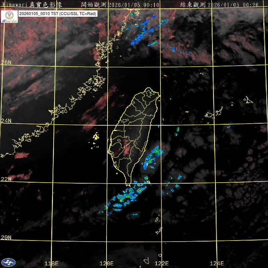The image size is (268, 268).
Task: Click the blue CWA cloud emblem
Action: 8,262
